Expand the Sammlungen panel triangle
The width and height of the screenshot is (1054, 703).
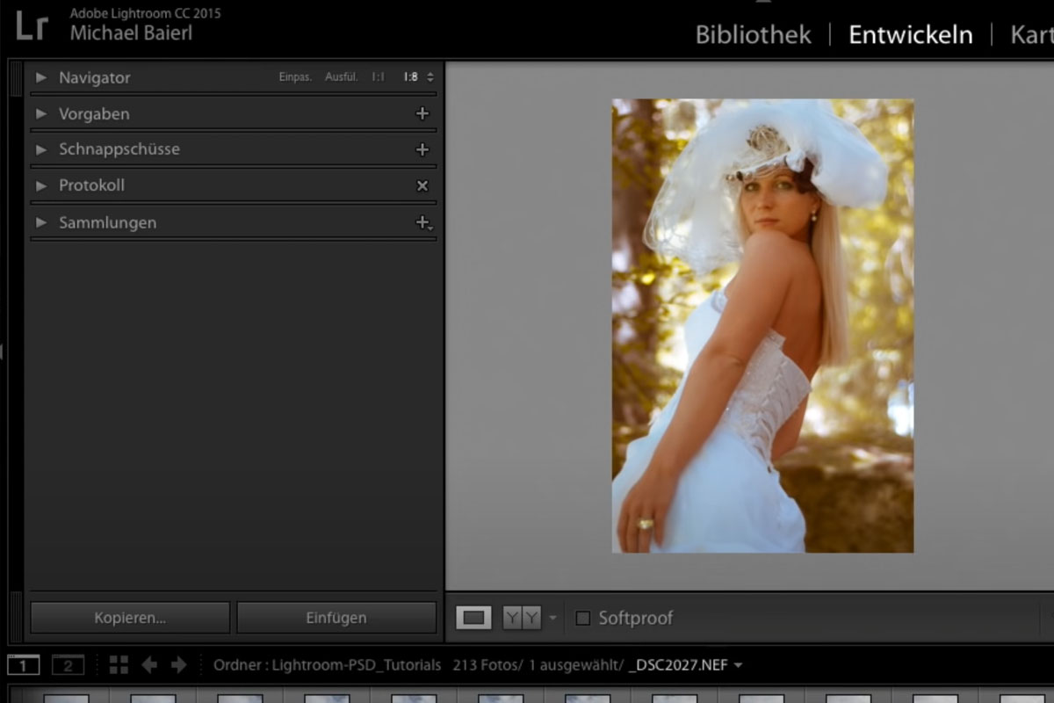(x=40, y=223)
